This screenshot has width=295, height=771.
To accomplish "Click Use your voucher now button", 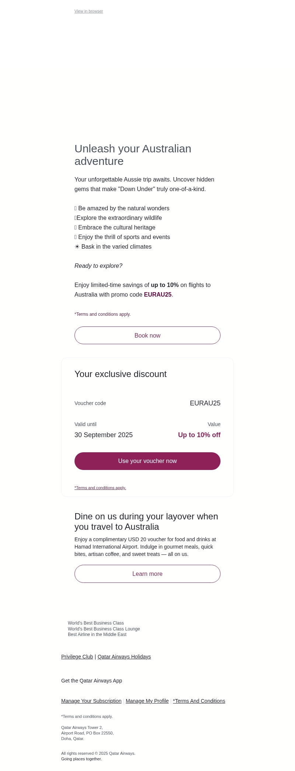I will (x=147, y=461).
